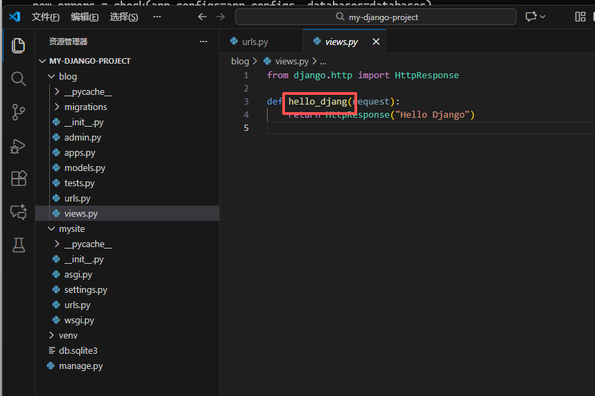This screenshot has height=396, width=595.
Task: Open the Source Control view
Action: click(x=18, y=111)
